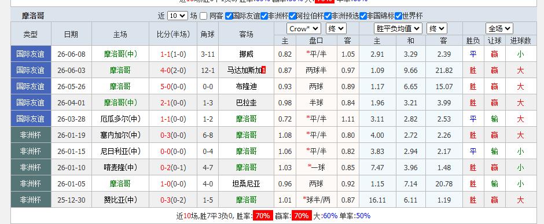This screenshot has height=224, width=544.
Task: Open score 5-0(0-0) match details
Action: click(x=173, y=86)
